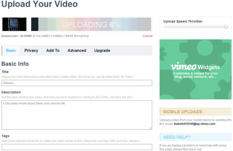Image resolution: width=233 pixels, height=151 pixels.
Task: Click the iGenius video thumbnail
Action: tap(14, 24)
